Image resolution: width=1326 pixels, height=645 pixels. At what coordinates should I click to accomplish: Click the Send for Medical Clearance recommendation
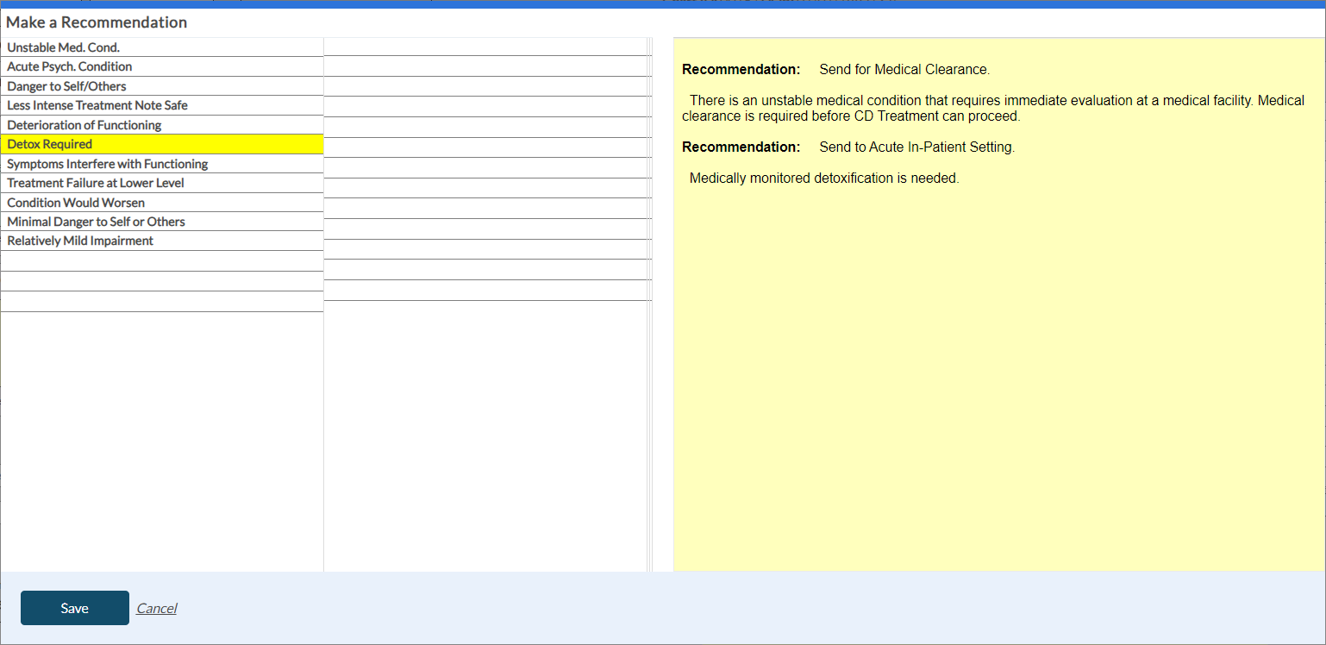[x=904, y=69]
